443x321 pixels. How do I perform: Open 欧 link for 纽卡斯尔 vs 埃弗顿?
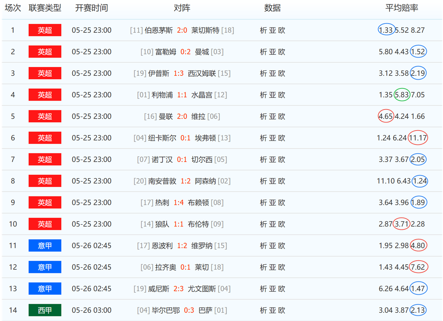point(282,138)
